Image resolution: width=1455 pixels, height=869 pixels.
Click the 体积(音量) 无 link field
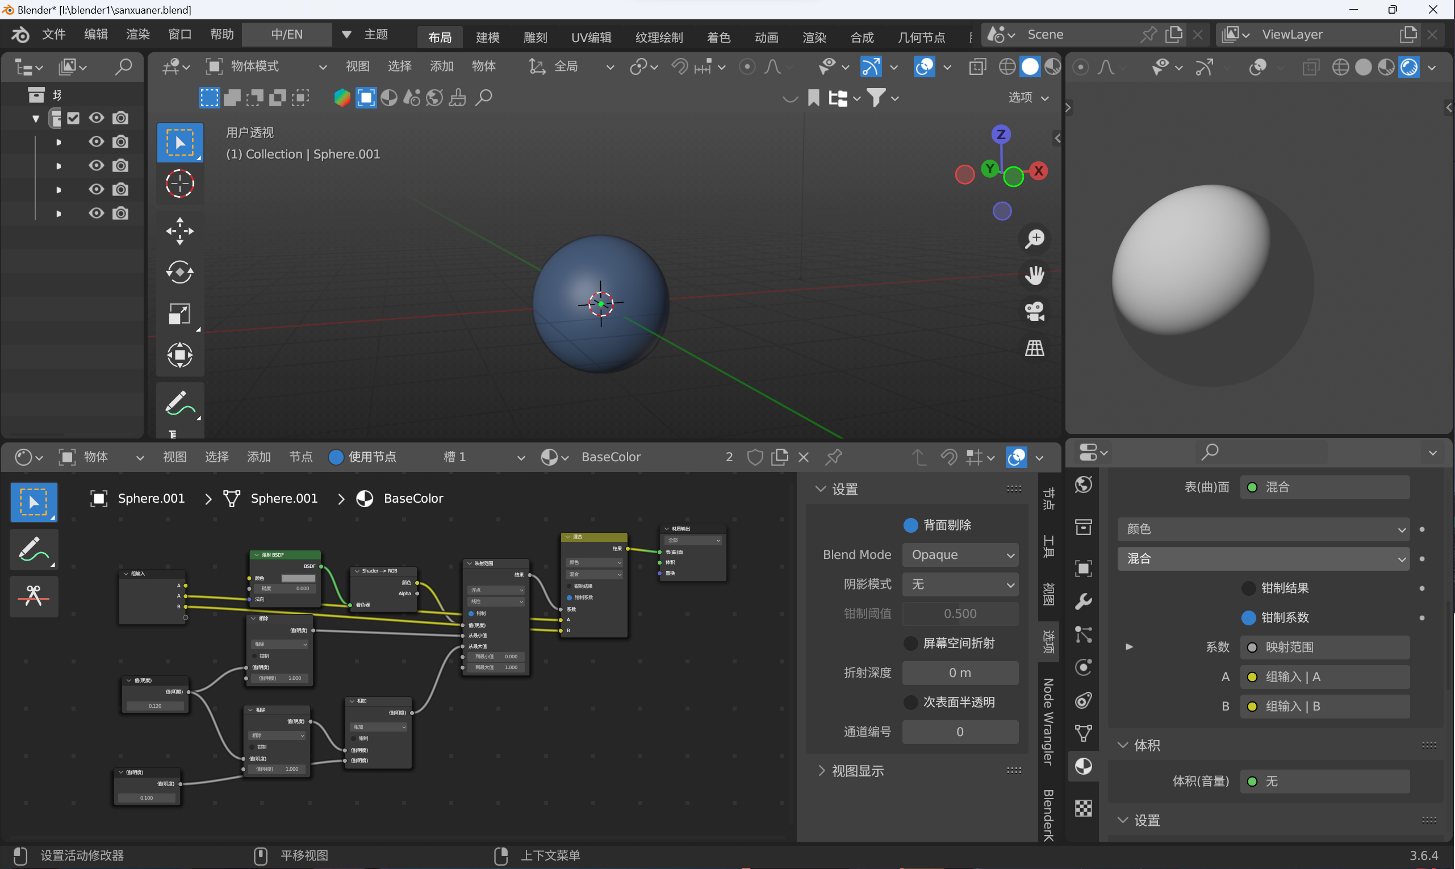(1324, 781)
